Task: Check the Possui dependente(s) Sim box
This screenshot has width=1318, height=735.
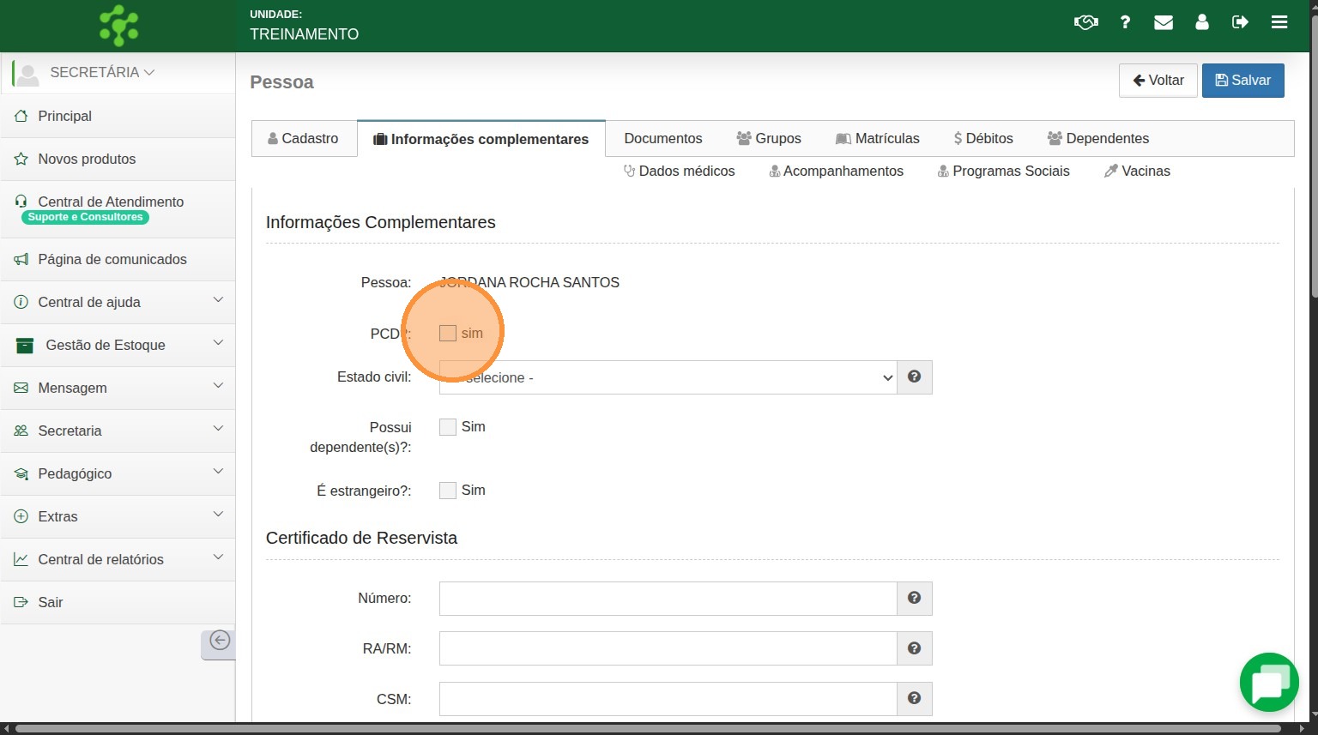Action: coord(448,427)
